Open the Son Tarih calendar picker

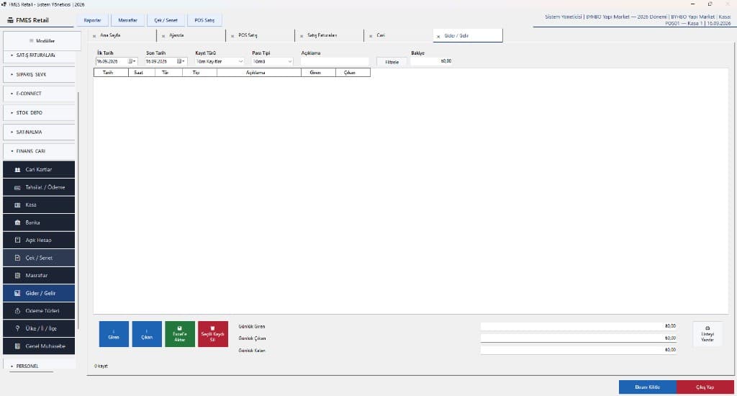pos(181,61)
